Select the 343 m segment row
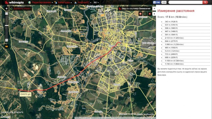This screenshot has width=212, height=119. (185, 21)
